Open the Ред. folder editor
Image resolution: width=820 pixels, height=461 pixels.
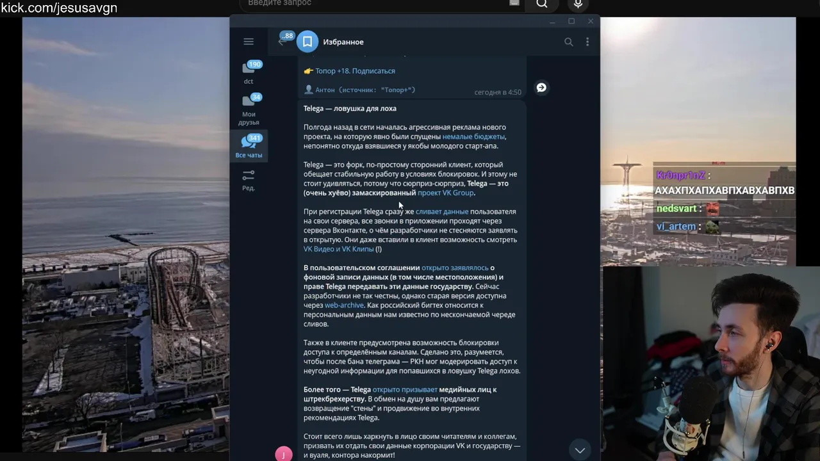pos(249,180)
